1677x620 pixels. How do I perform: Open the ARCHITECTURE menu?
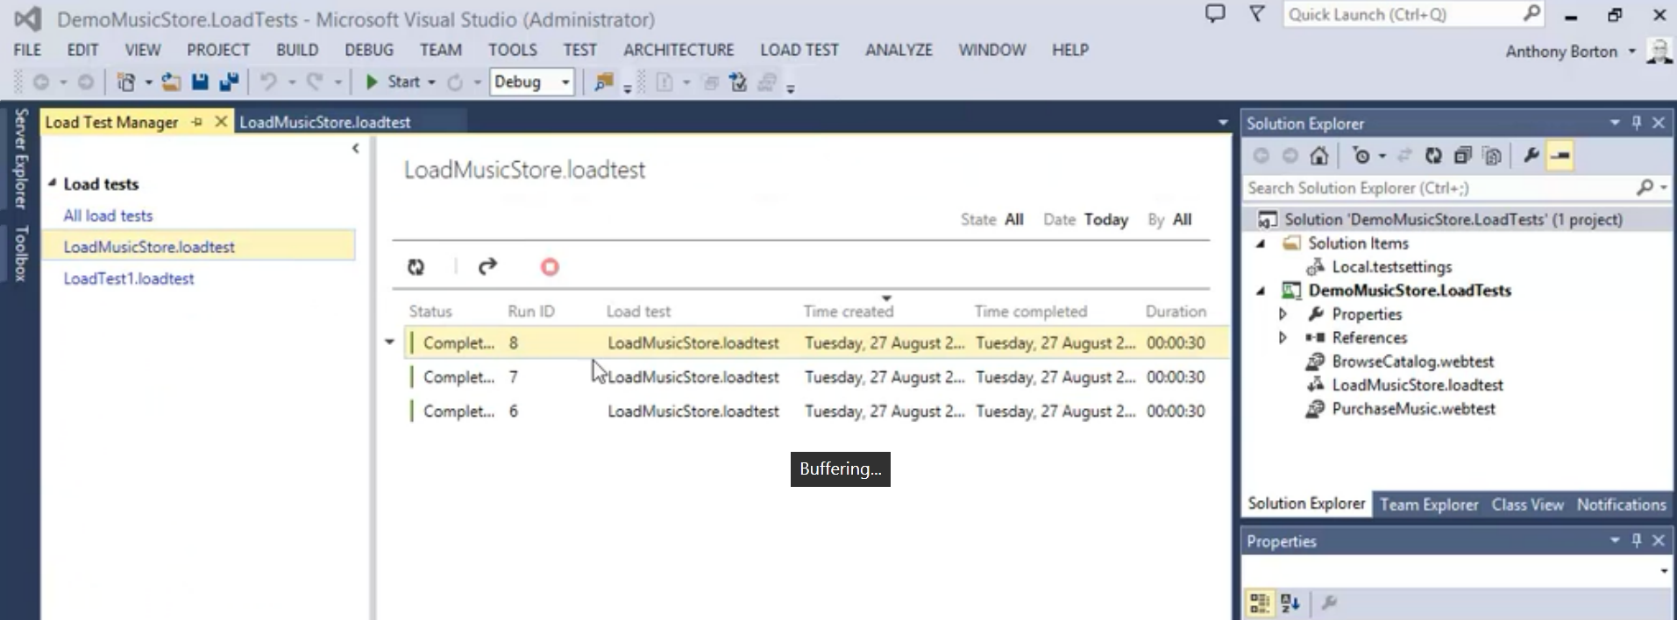pos(679,51)
